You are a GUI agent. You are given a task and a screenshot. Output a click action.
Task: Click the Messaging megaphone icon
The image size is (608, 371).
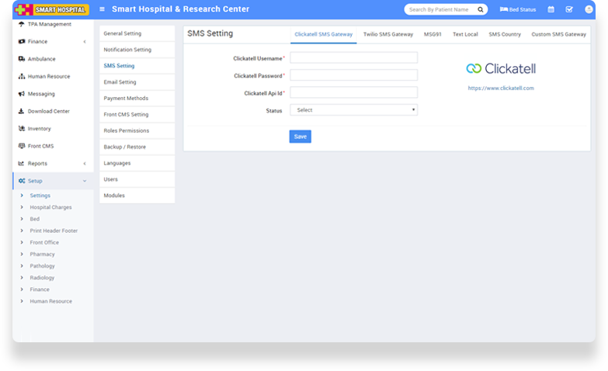[x=21, y=94]
